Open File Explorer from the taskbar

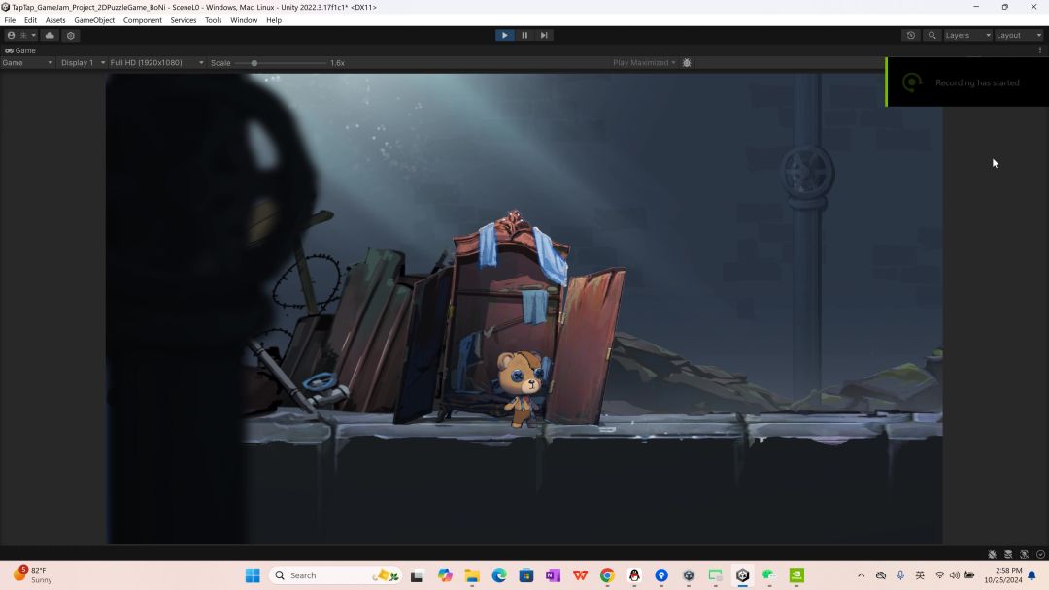point(472,575)
